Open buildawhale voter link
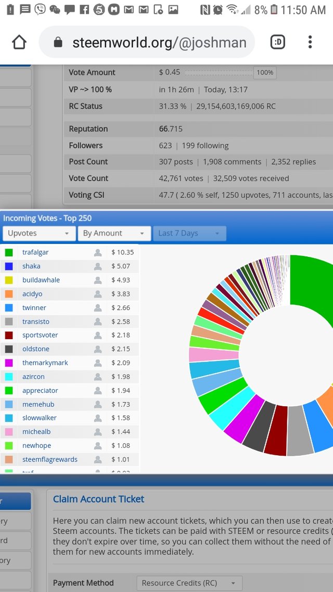Screen dimensions: 333x592 (41, 280)
